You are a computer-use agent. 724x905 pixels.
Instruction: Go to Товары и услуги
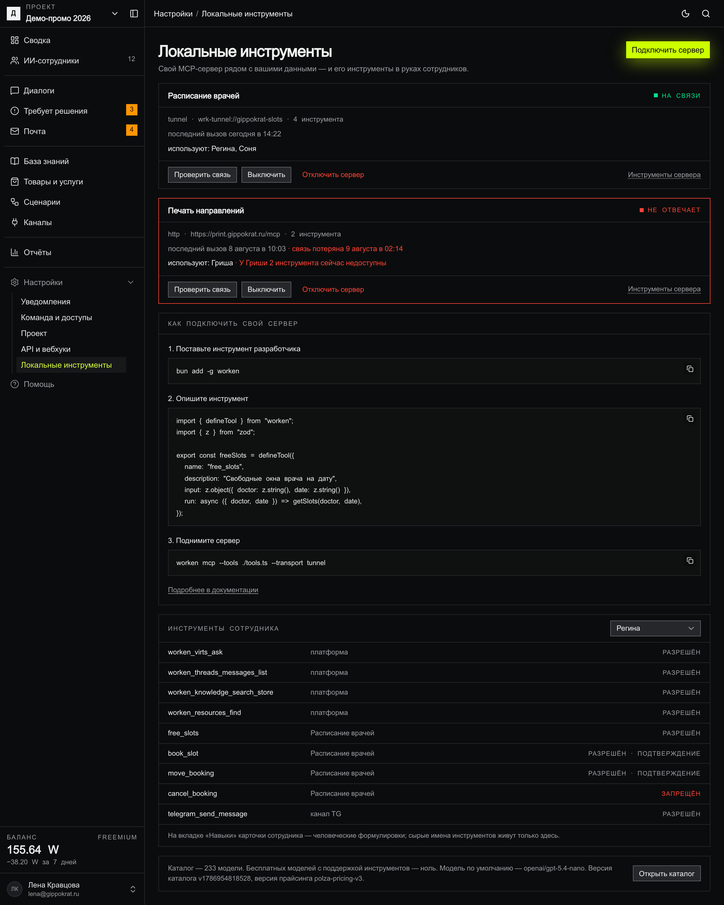tap(72, 182)
